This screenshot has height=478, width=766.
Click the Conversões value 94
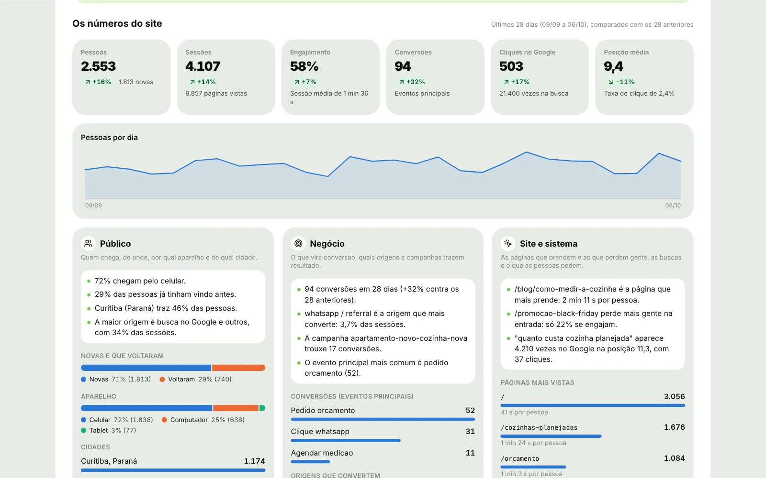[403, 66]
